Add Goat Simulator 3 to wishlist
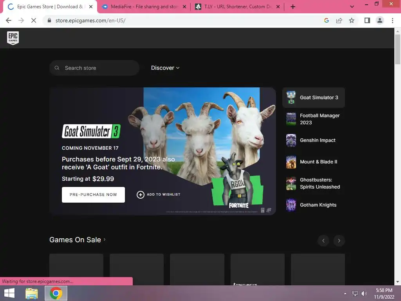 (158, 194)
